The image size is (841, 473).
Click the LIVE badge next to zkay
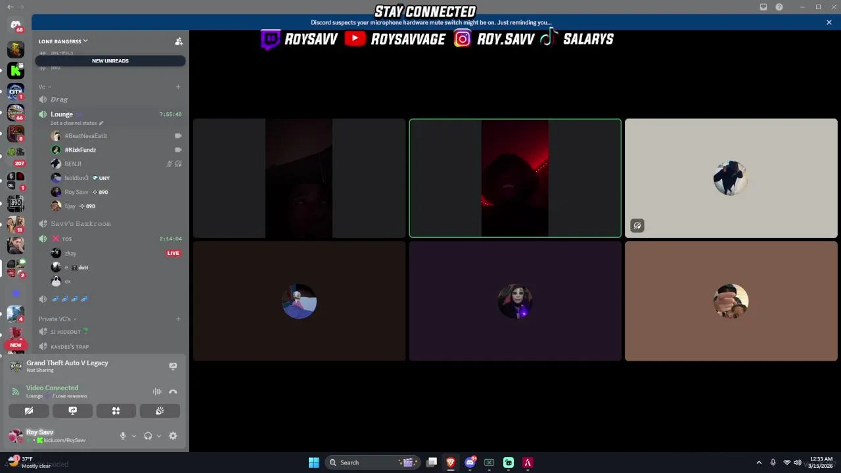tap(173, 253)
